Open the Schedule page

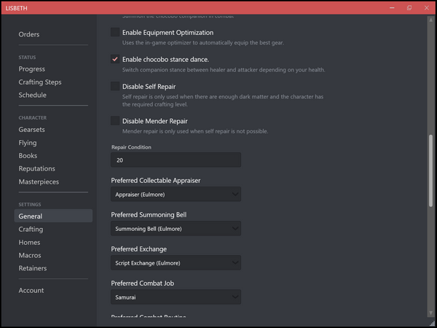click(32, 95)
